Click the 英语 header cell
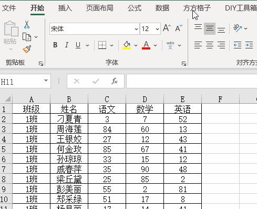 pos(182,109)
